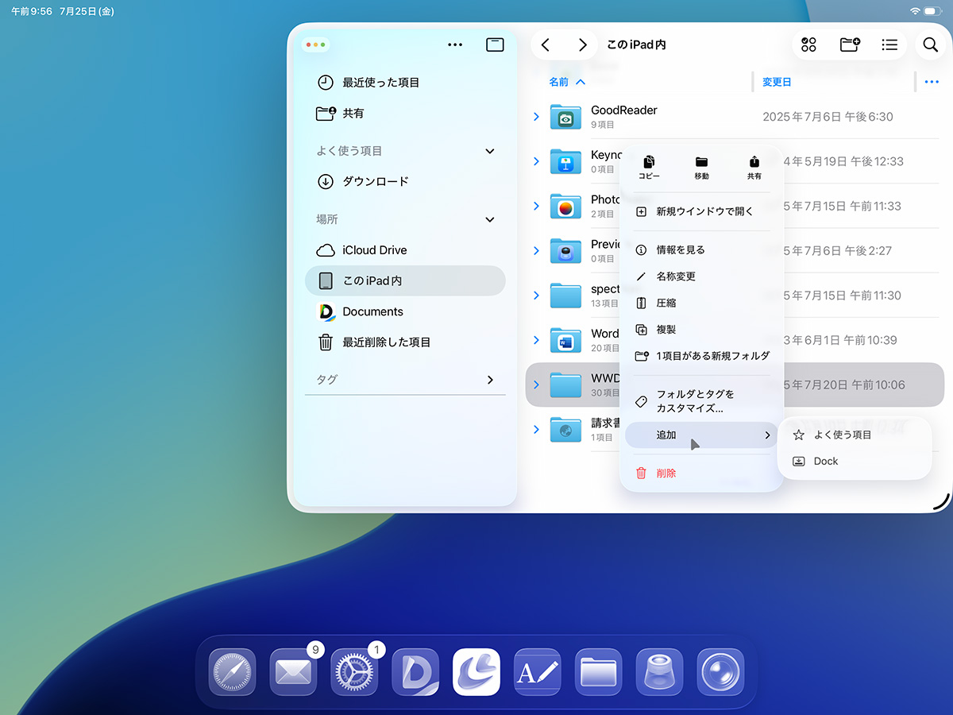Image resolution: width=953 pixels, height=715 pixels.
Task: Open Mail from the Dock
Action: point(294,672)
